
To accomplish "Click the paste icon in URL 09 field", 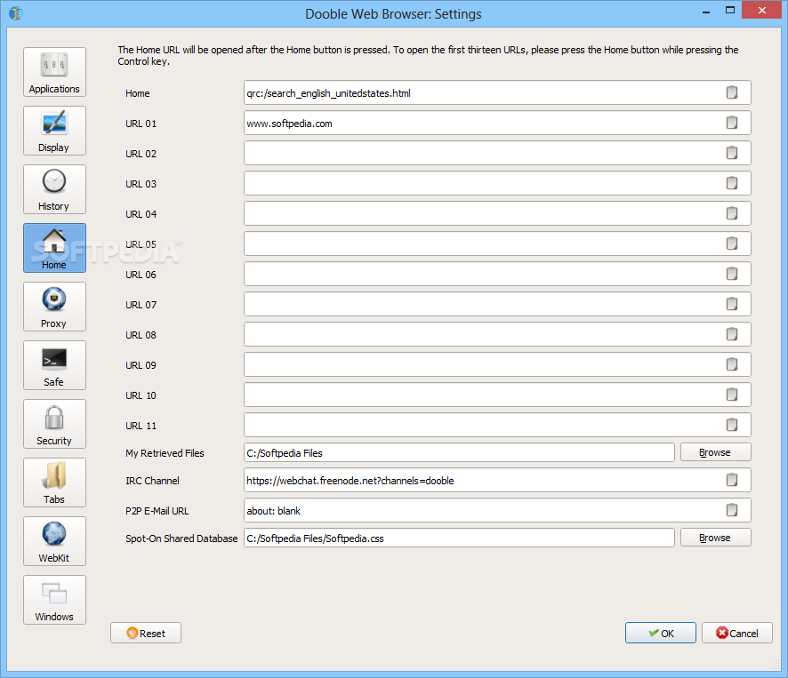I will click(x=732, y=364).
